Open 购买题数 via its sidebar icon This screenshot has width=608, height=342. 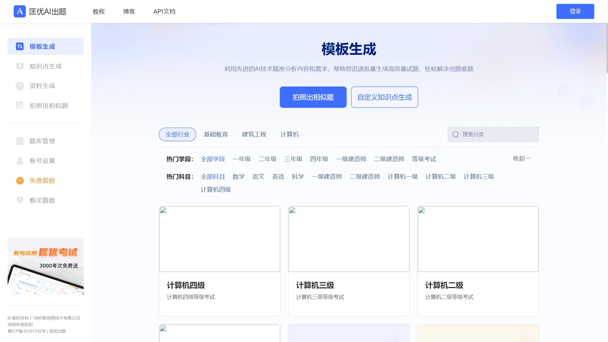tap(20, 200)
